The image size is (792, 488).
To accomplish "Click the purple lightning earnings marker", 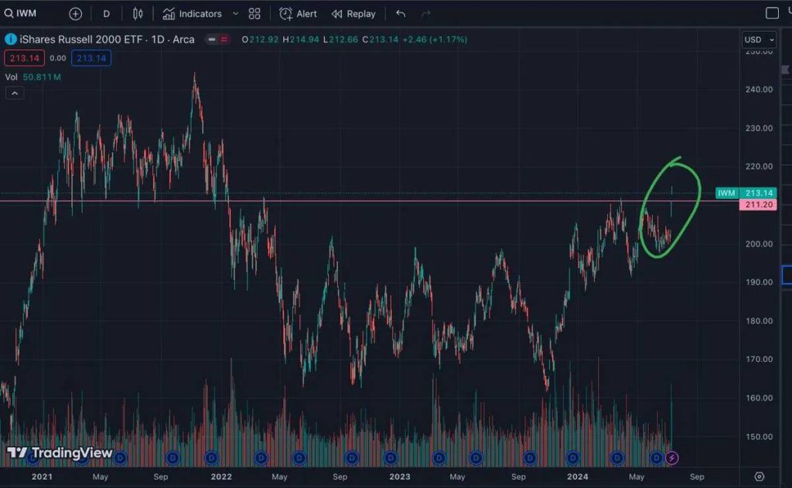I will click(671, 458).
